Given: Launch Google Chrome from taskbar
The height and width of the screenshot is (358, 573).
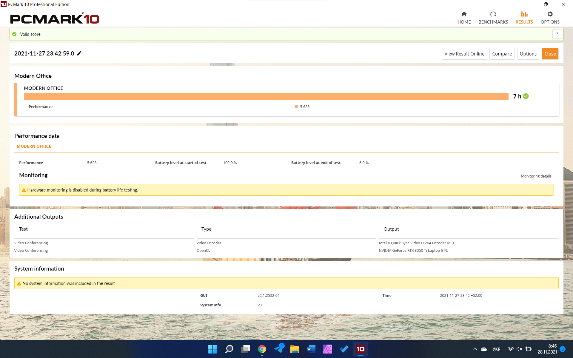Looking at the screenshot, I should (262, 349).
